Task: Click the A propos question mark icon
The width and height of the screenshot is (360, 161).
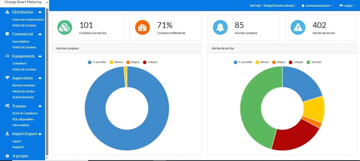Action: 7,156
